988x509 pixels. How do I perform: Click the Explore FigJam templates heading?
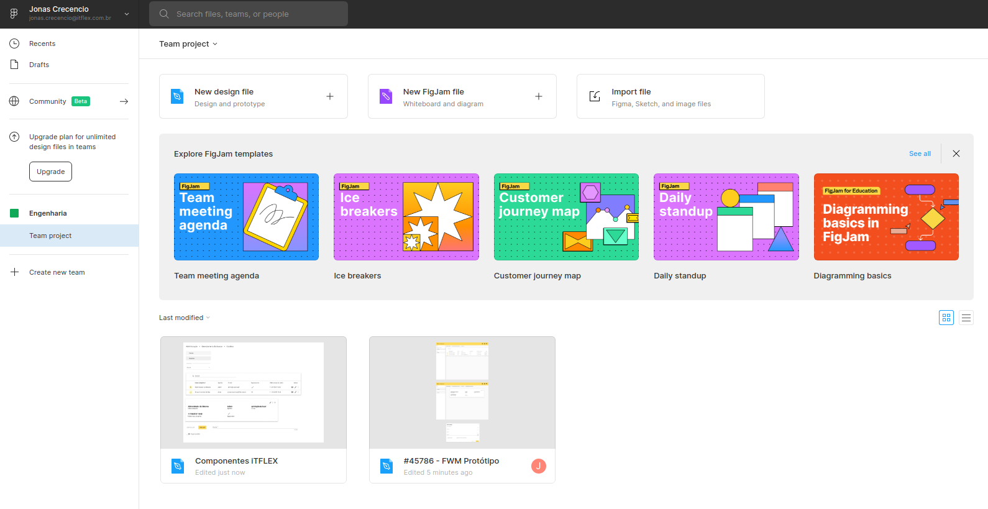(223, 154)
